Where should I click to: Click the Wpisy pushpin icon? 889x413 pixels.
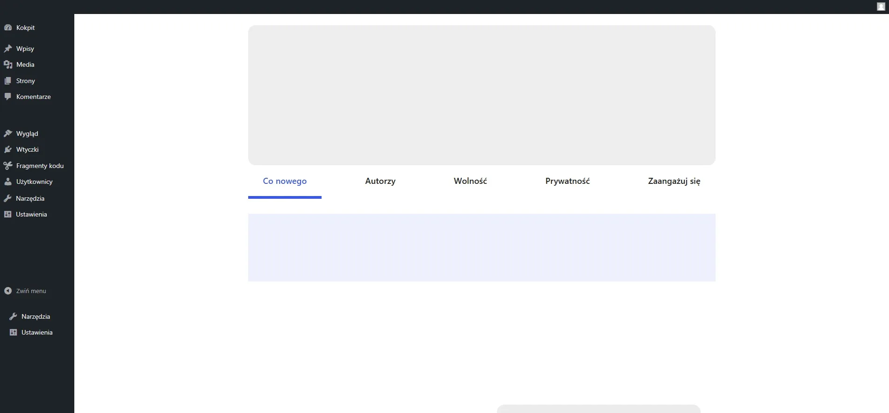coord(8,49)
